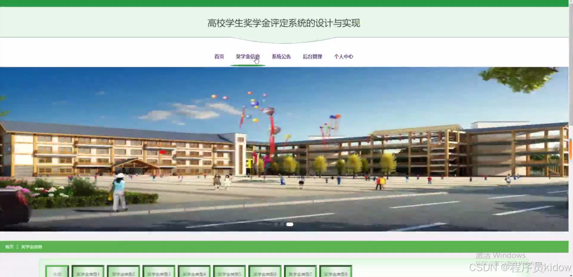
Task: Click the left carousel arrow
Action: click(x=9, y=149)
